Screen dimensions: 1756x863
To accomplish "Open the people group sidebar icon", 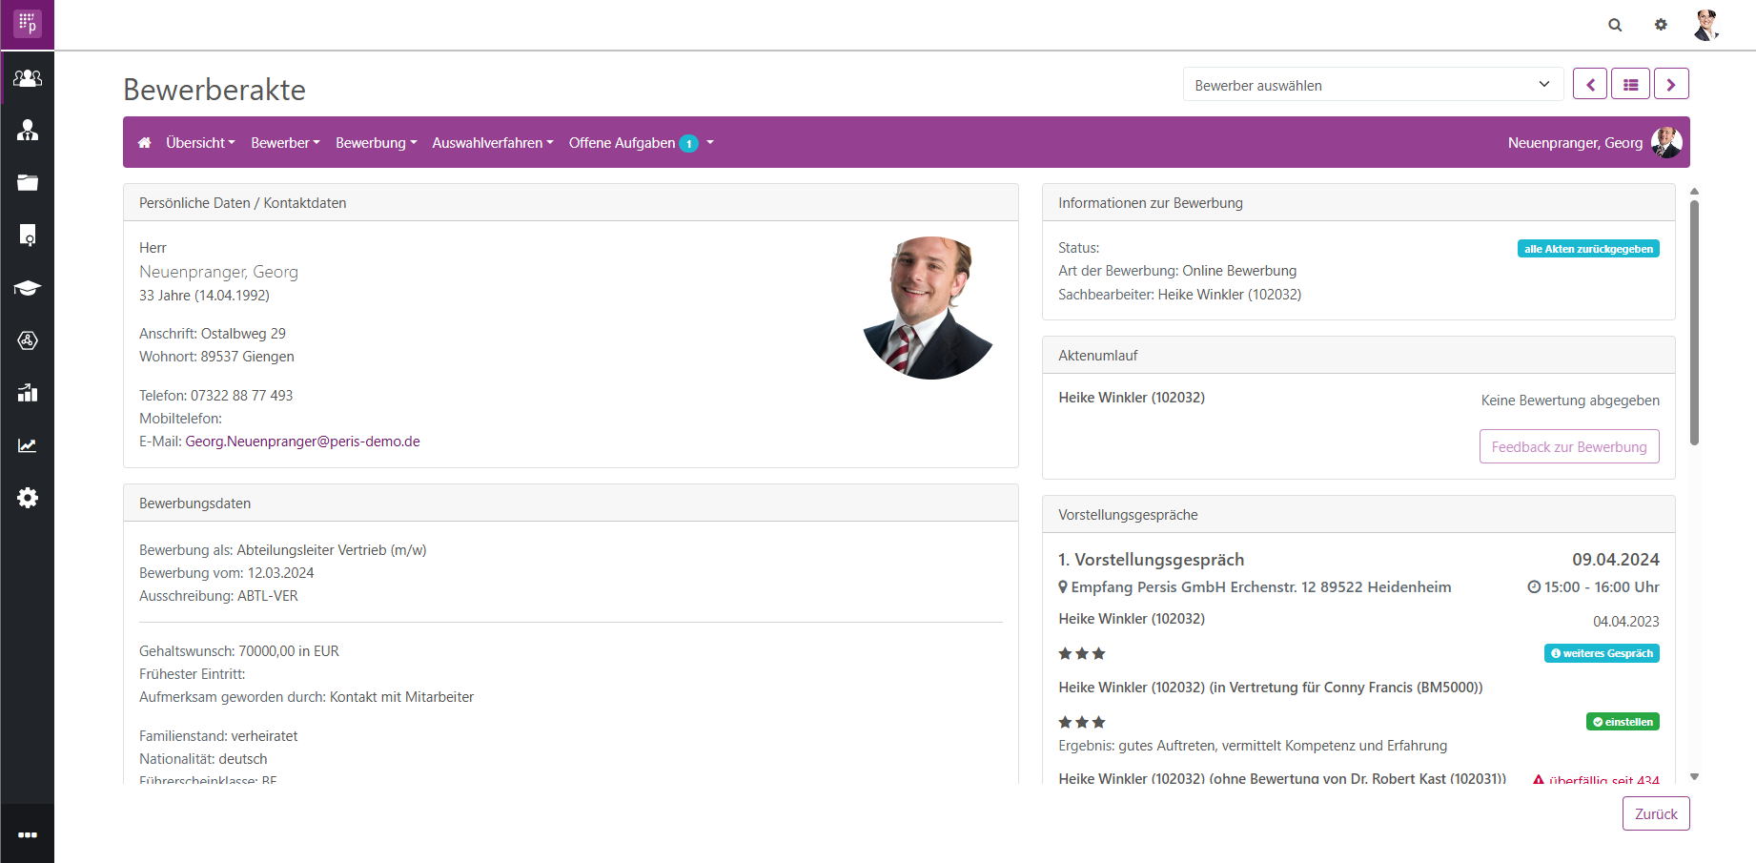I will [28, 78].
